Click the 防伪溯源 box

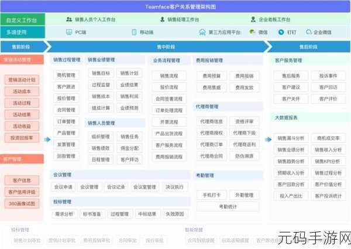coord(244,156)
